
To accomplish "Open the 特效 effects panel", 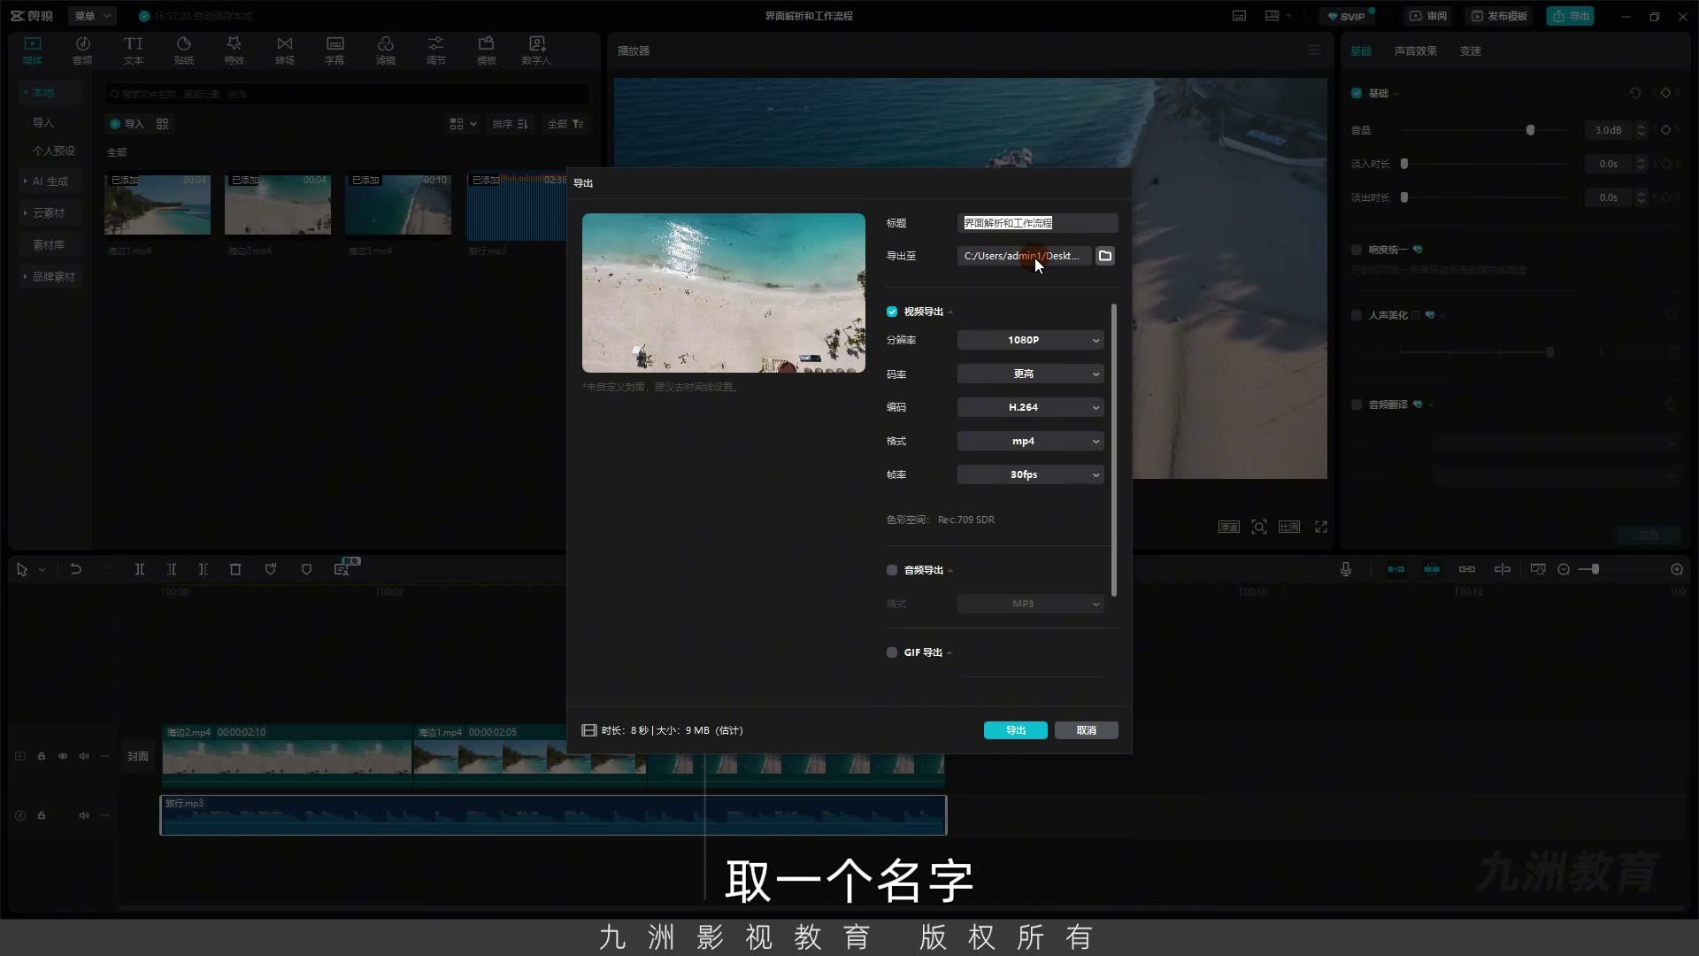I will point(234,50).
